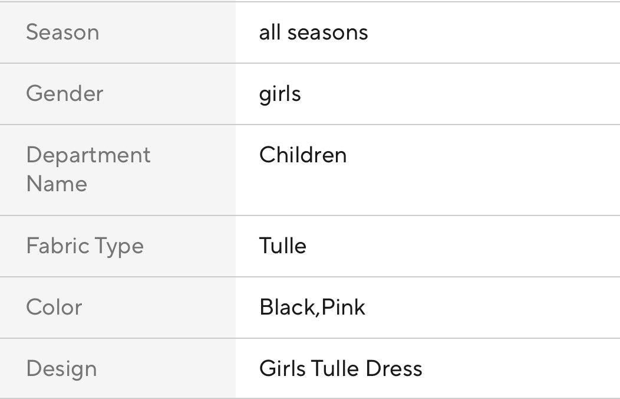Click the Season attribute label
Image resolution: width=620 pixels, height=399 pixels.
pos(62,32)
